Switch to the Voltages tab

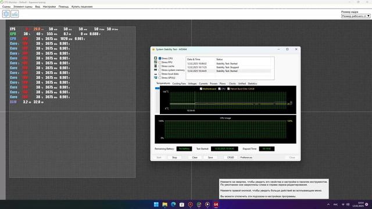point(192,84)
